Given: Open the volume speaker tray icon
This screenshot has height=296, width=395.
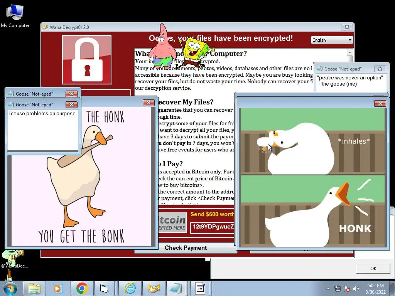Looking at the screenshot, I should 356,289.
